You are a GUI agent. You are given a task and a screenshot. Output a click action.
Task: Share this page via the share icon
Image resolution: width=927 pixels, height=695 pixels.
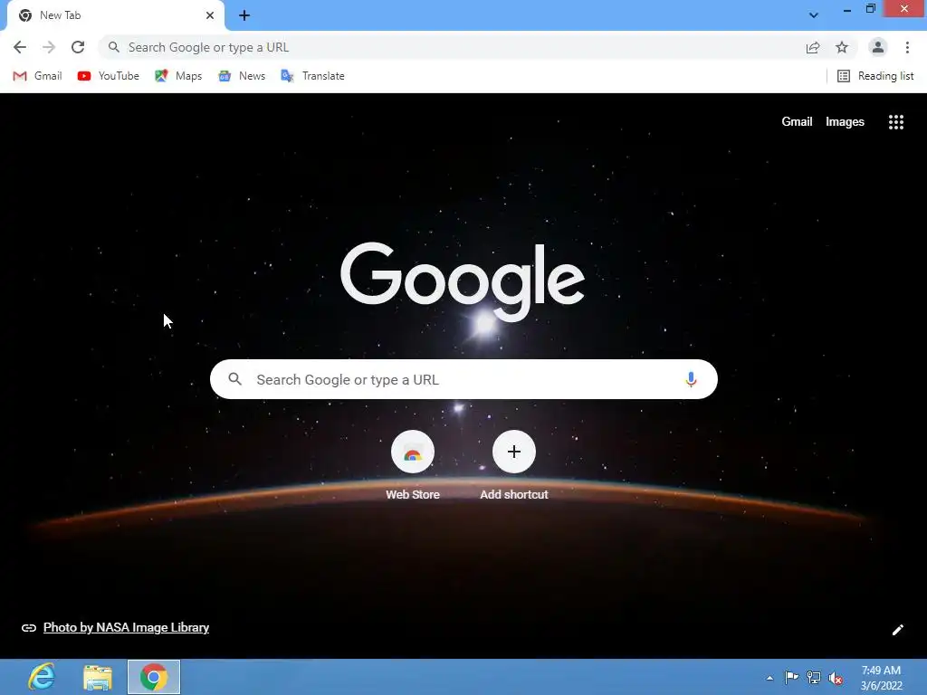click(x=813, y=47)
